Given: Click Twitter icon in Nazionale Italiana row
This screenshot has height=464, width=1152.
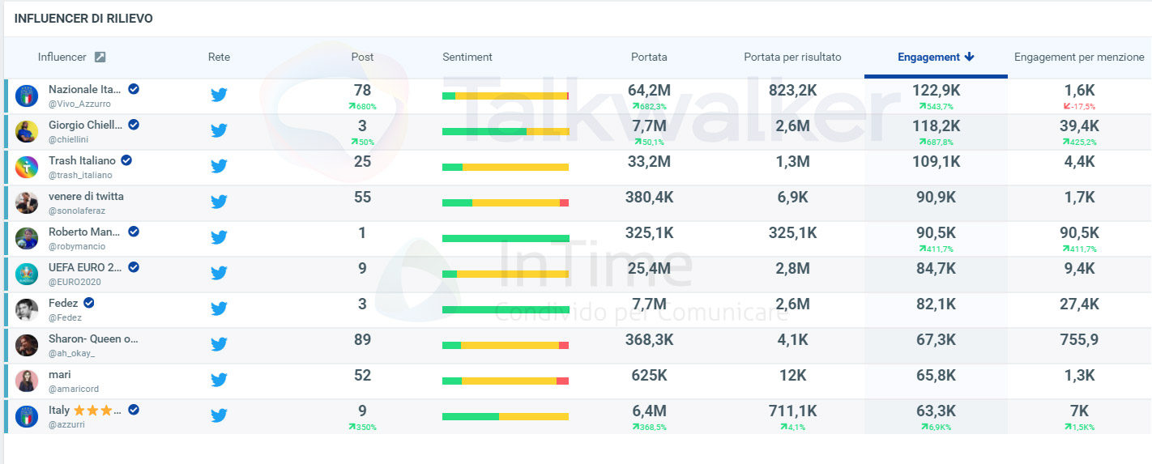Looking at the screenshot, I should click(219, 95).
